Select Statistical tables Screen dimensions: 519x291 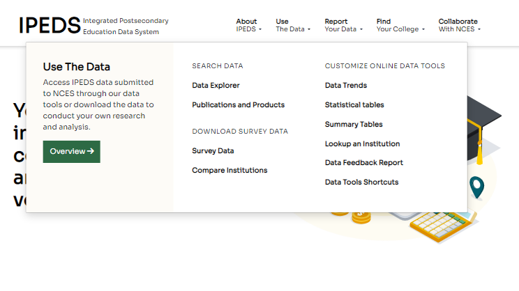354,105
